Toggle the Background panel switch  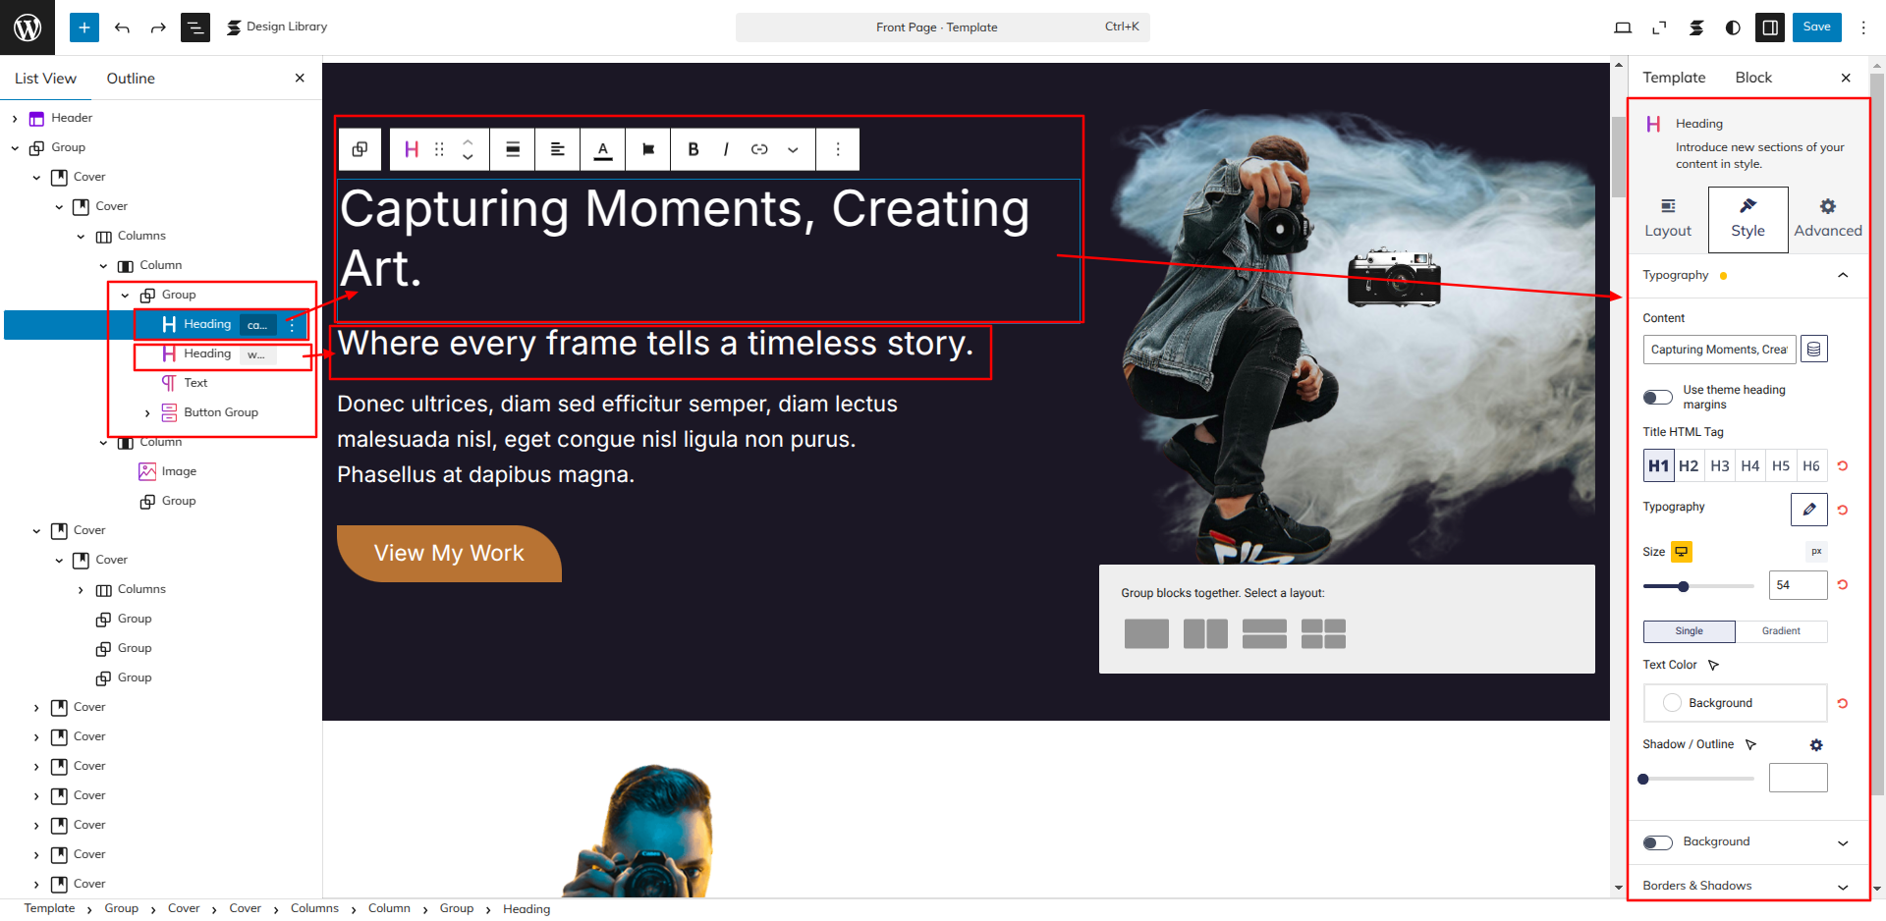1658,842
